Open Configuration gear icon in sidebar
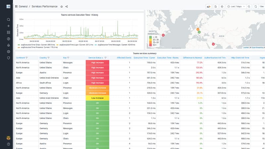The height and width of the screenshot is (149, 265). tap(9, 52)
